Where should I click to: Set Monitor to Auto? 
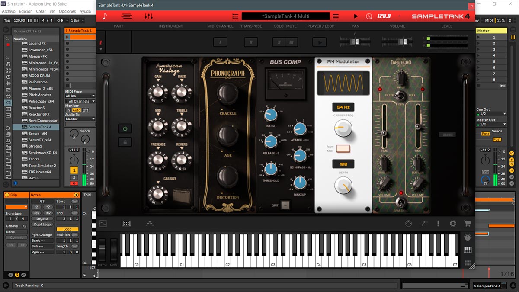click(76, 110)
